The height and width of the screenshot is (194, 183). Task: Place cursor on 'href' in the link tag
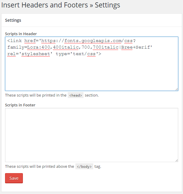30,41
